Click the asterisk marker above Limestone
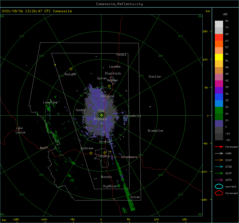Image resolution: width=239 pixels, height=223 pixels. [x=50, y=100]
